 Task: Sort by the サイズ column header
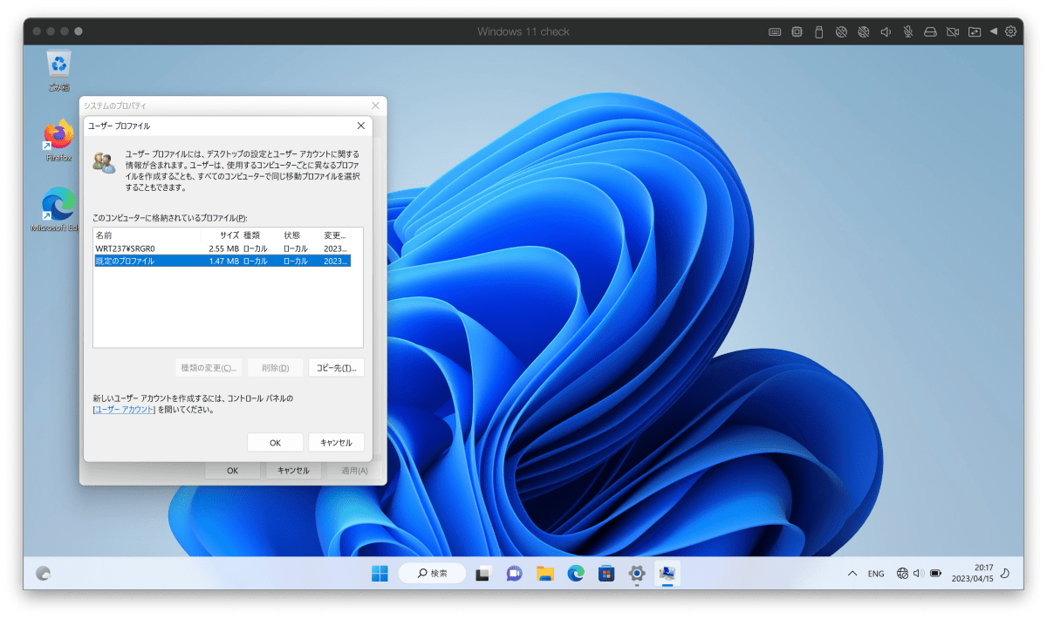222,235
